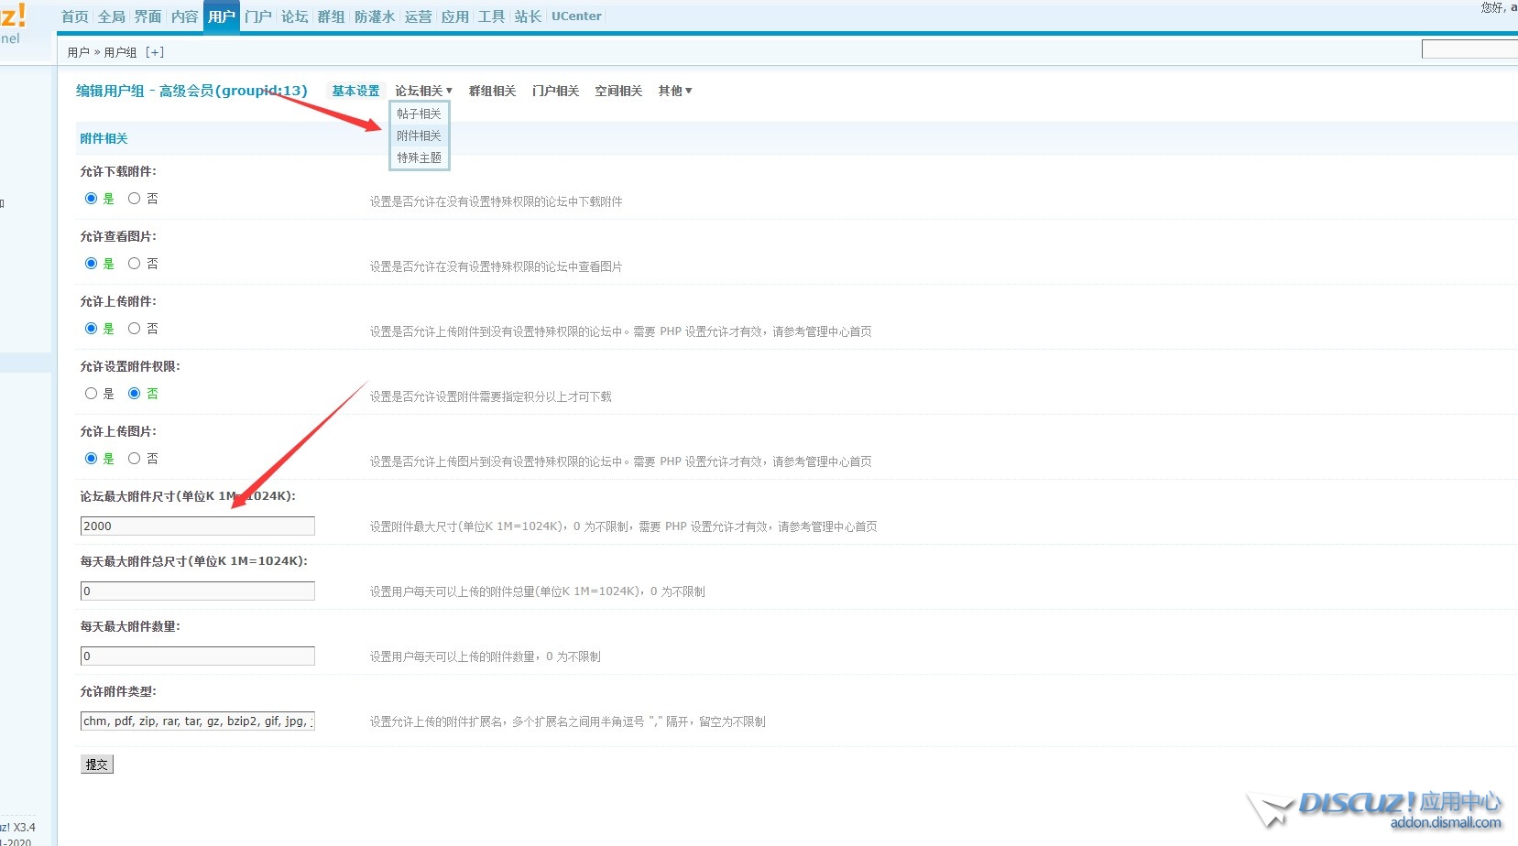Expand the 论坛相关 dropdown menu
This screenshot has height=846, width=1518.
[x=423, y=91]
